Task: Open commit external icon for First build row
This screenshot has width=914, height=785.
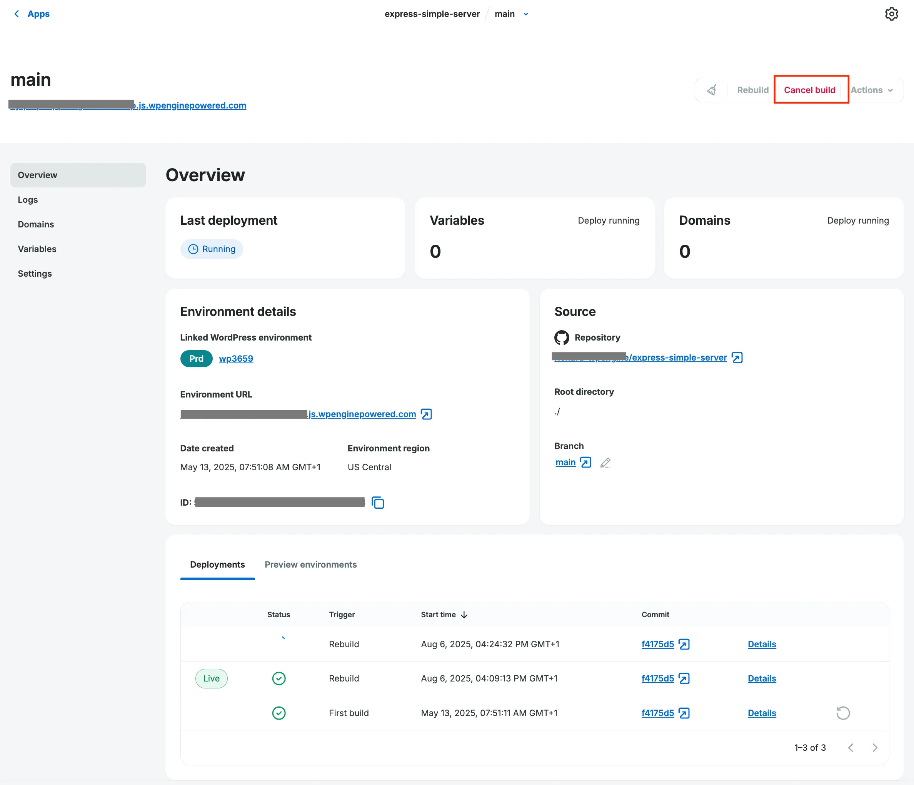Action: click(x=684, y=713)
